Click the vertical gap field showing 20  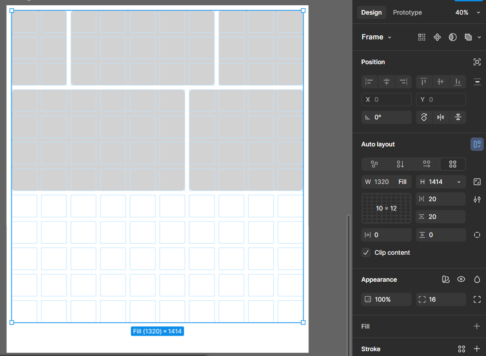[440, 217]
